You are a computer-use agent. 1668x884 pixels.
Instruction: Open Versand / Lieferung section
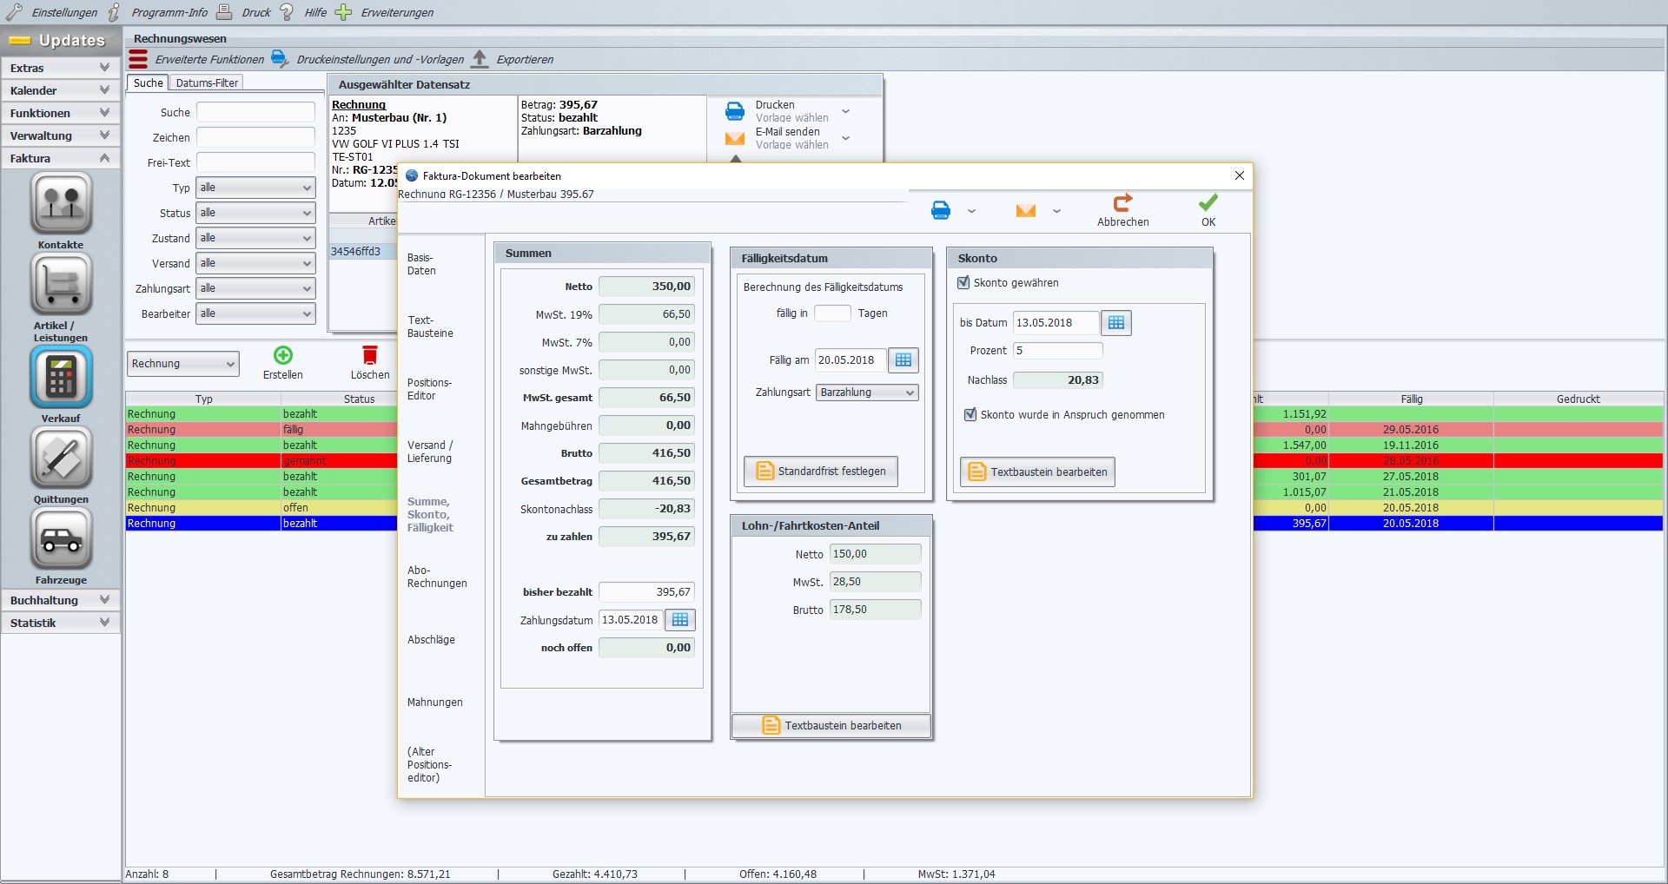(x=430, y=452)
